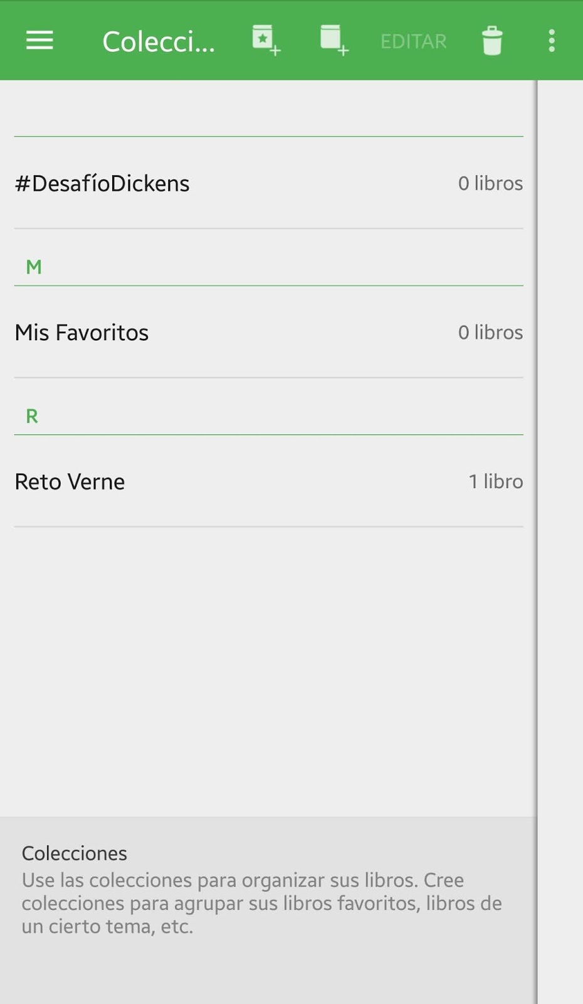Tap the Colecciones help heading
This screenshot has width=583, height=1004.
pyautogui.click(x=75, y=853)
